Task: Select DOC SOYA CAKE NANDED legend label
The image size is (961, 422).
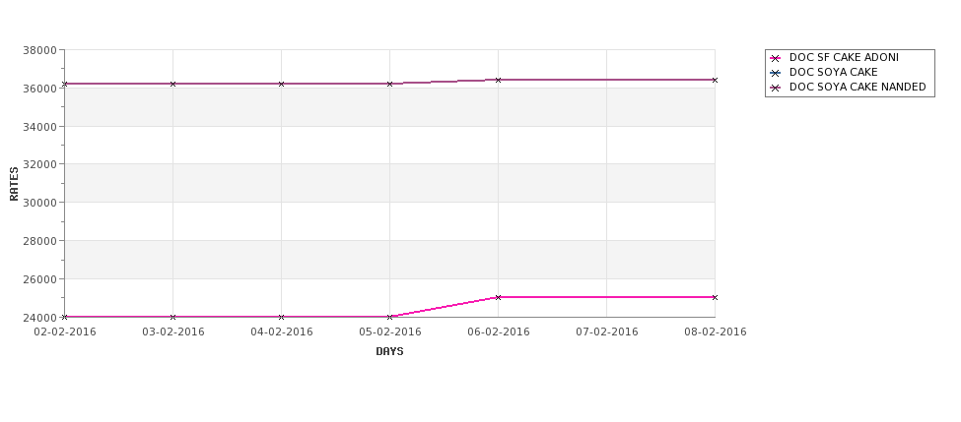Action: click(858, 87)
